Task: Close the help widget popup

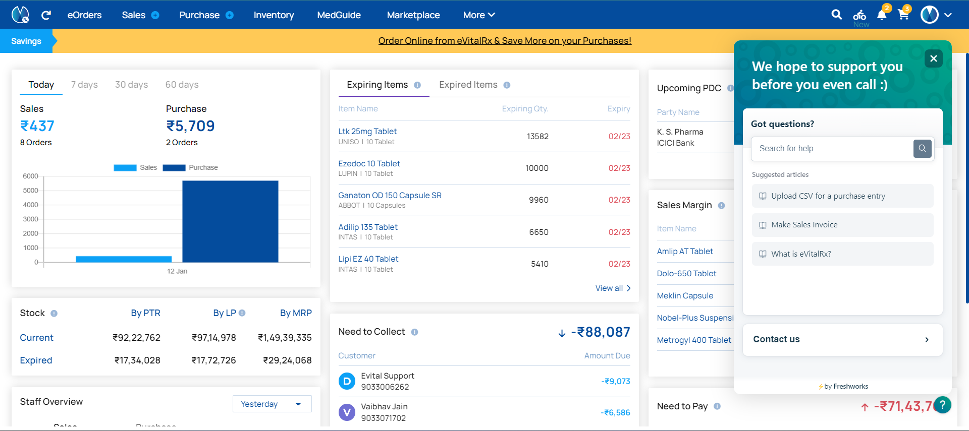Action: point(934,58)
